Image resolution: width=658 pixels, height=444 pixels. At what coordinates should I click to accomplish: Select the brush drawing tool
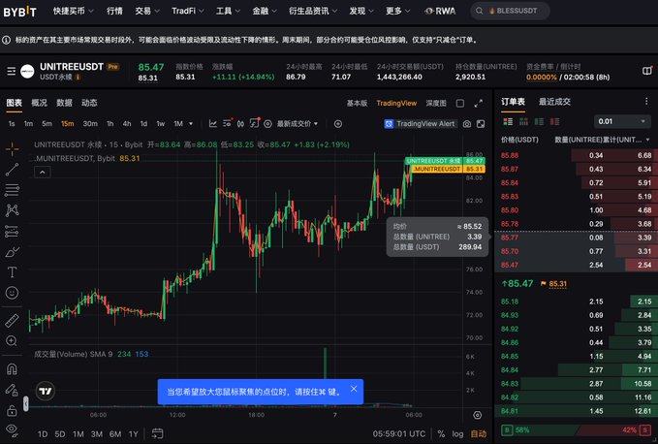coord(13,252)
